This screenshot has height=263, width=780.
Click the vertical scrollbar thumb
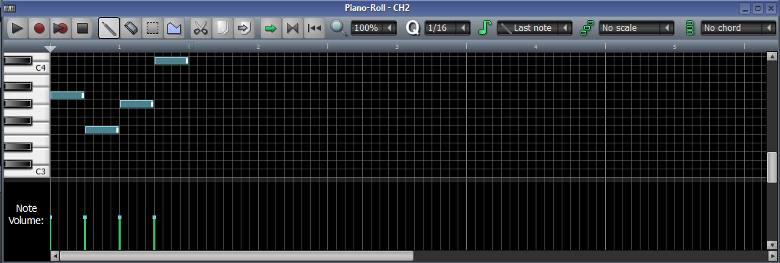772,167
